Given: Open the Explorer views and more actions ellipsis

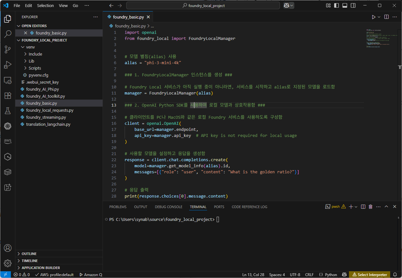Looking at the screenshot, I should (96, 17).
